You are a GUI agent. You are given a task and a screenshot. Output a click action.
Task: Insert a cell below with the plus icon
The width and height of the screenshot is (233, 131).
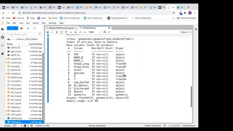pyautogui.click(x=52, y=32)
